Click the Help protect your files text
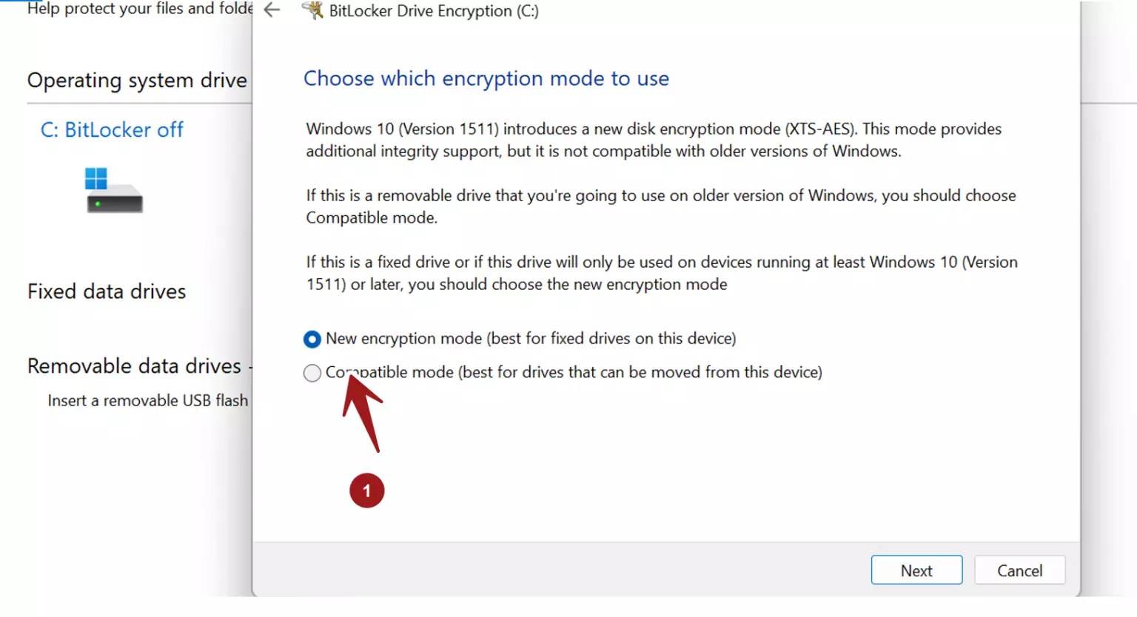Viewport: 1137px width, 617px height. coord(126,8)
